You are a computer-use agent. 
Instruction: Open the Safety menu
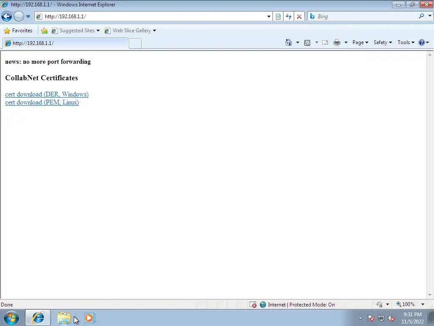pos(383,42)
